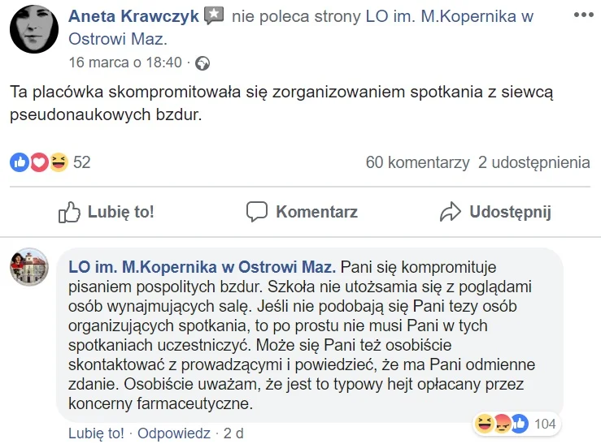Click the angry reaction on the comment

502,424
